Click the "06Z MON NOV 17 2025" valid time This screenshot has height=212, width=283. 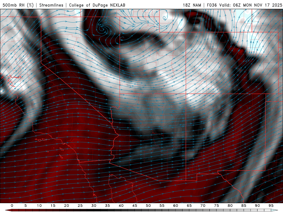pos(258,5)
